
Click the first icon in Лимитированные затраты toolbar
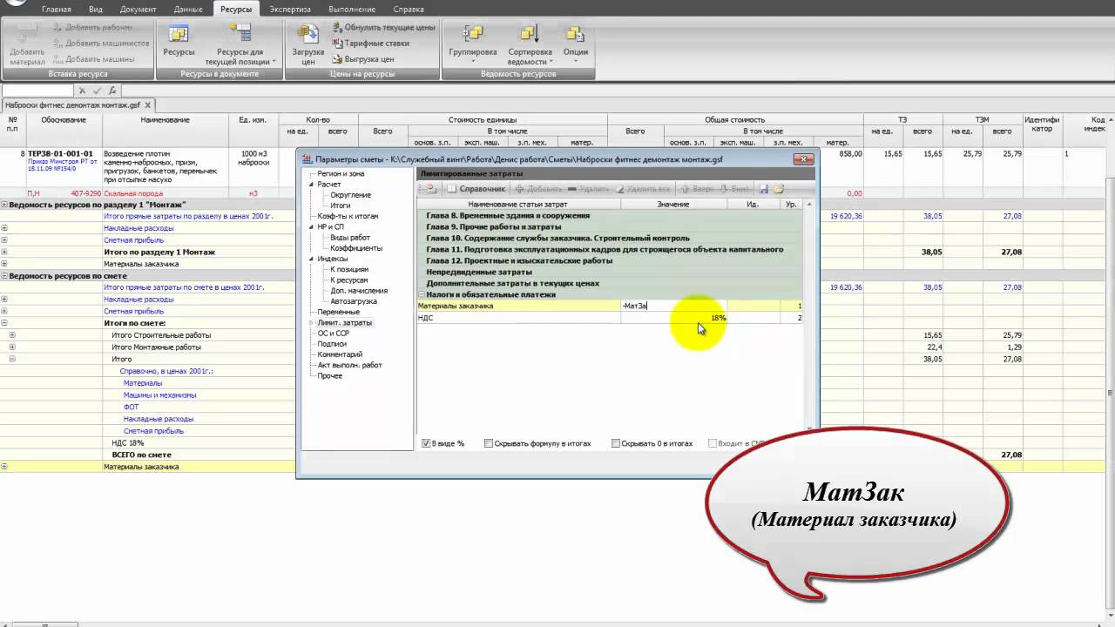tap(430, 188)
